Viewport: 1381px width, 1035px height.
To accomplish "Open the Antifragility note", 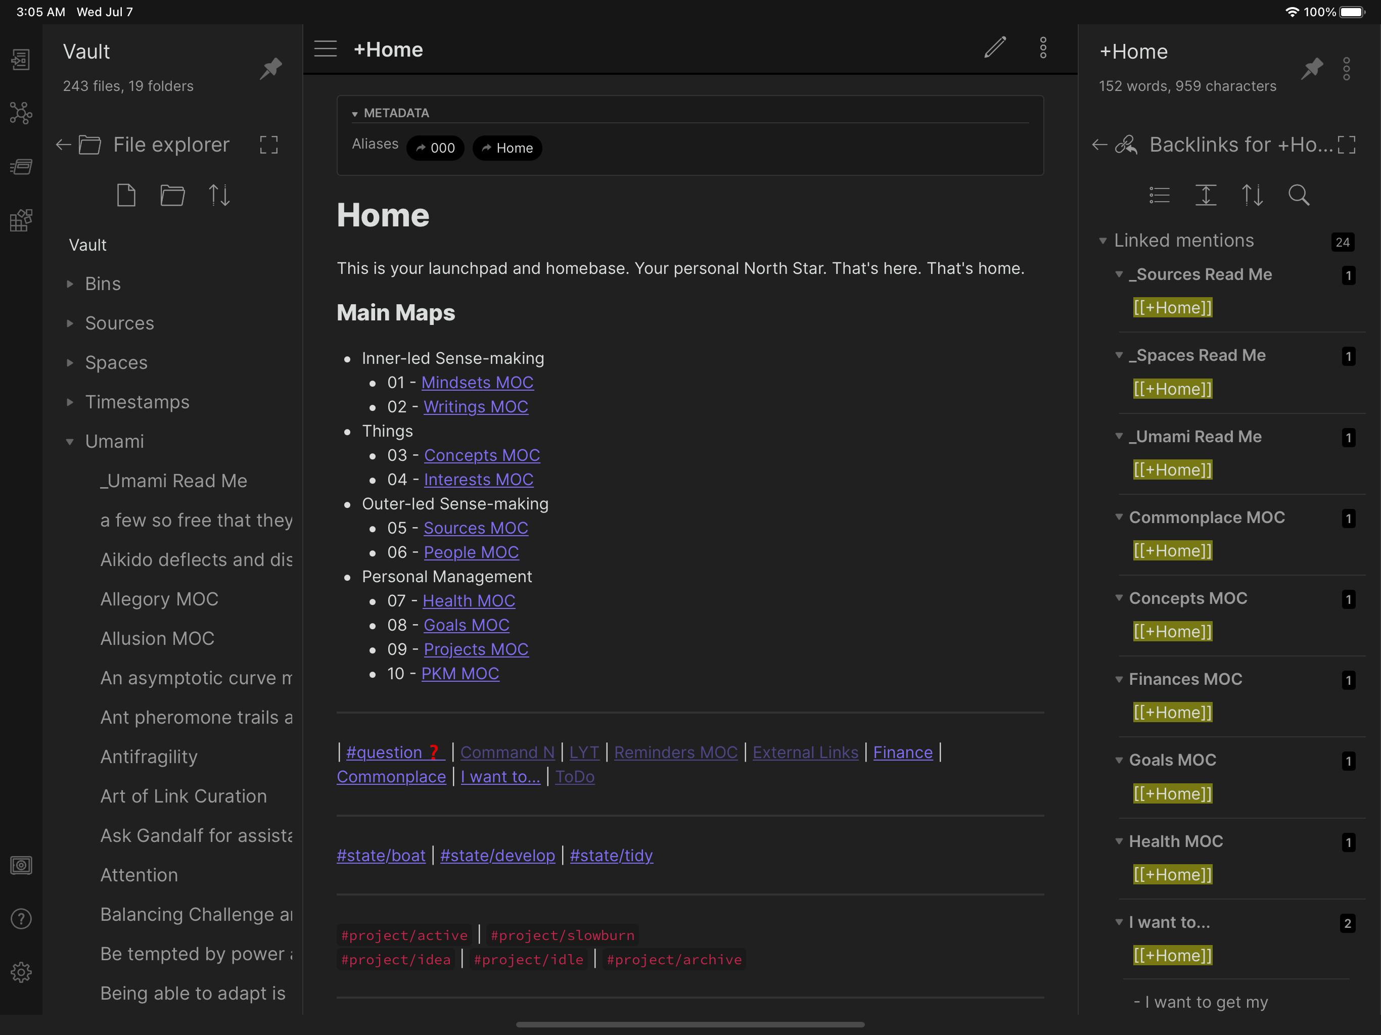I will [149, 757].
